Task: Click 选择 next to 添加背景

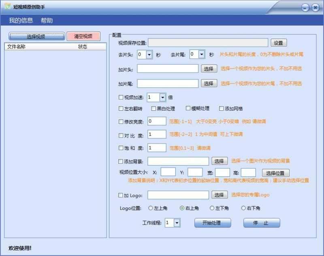Action: (220, 161)
